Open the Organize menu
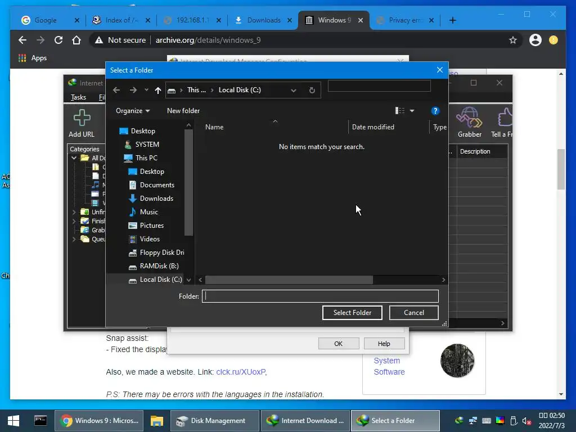 pyautogui.click(x=133, y=111)
